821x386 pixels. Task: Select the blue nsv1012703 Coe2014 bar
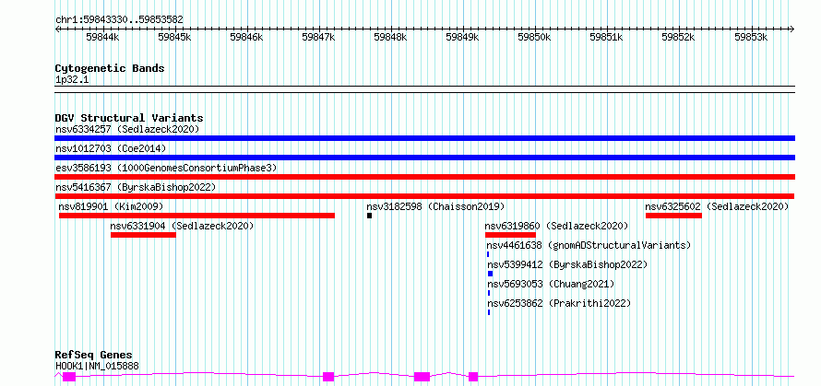click(x=424, y=158)
